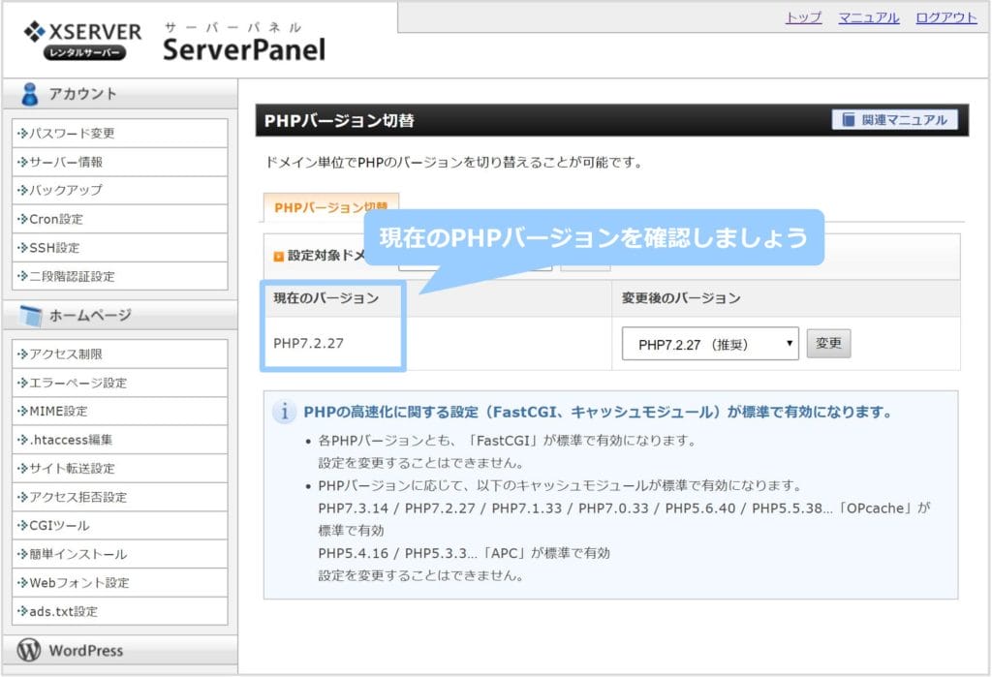The height and width of the screenshot is (677, 992).
Task: Click the WordPress section header text
Action: coord(86,651)
